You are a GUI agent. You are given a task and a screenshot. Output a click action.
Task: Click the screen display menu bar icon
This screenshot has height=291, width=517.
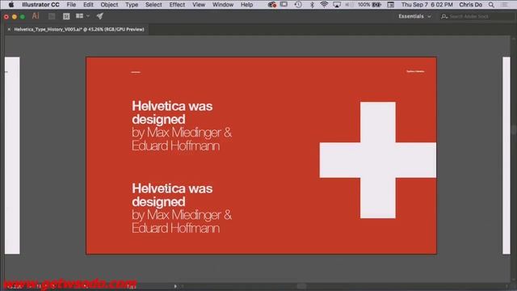tap(284, 5)
